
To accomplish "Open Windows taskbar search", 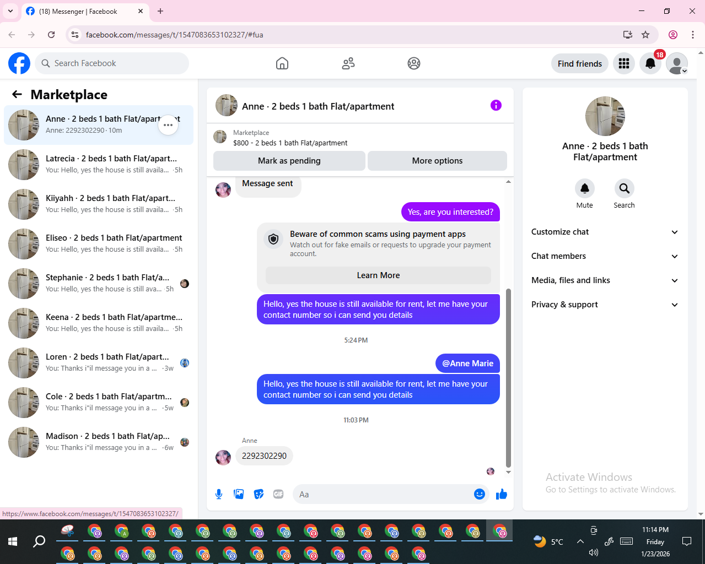I will 39,541.
